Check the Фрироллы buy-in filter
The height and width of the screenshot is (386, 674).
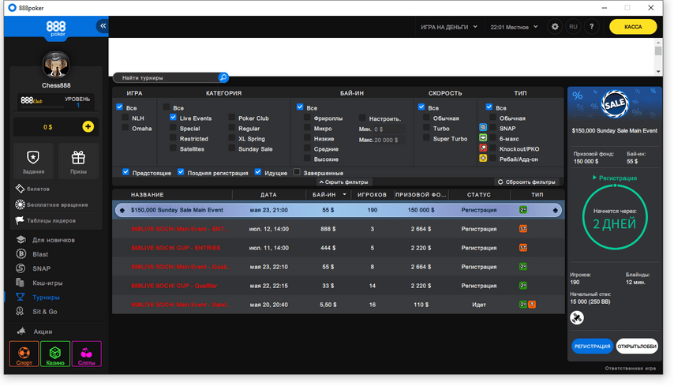307,118
